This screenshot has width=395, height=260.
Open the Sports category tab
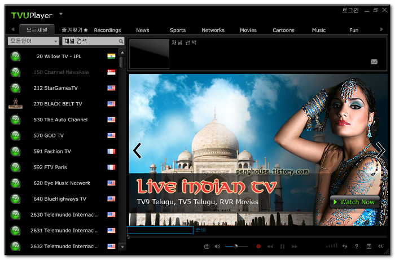tap(178, 30)
